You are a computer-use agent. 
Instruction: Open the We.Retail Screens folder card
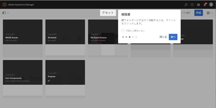108,38
